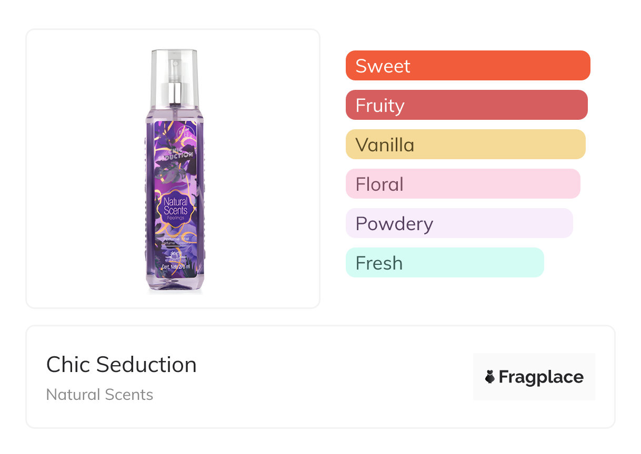Screen dimensions: 641x454
Task: Open the Natural Scents brand link below the title
Action: (x=99, y=395)
